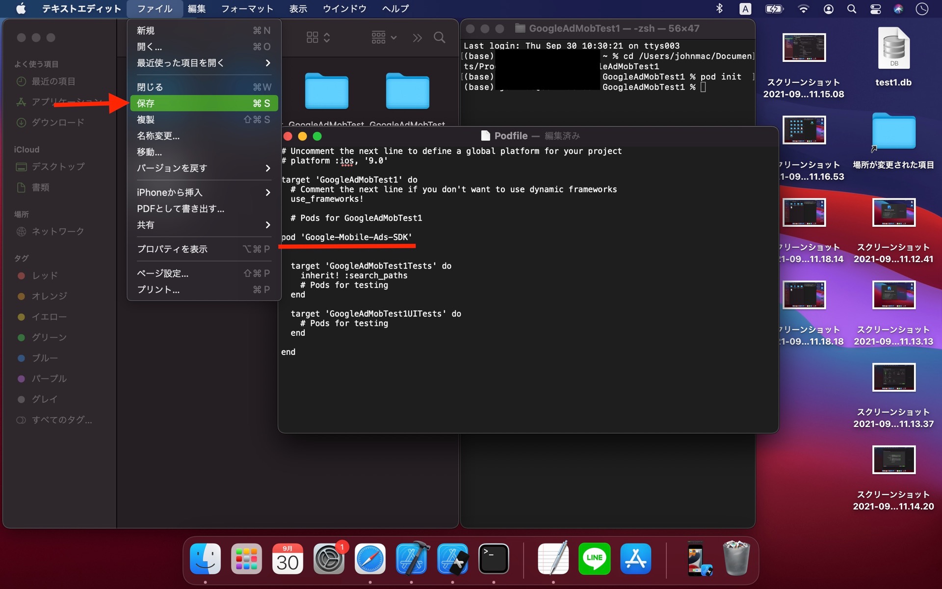The width and height of the screenshot is (942, 589).
Task: Choose PDFとして書き出す… menu item
Action: [204, 209]
